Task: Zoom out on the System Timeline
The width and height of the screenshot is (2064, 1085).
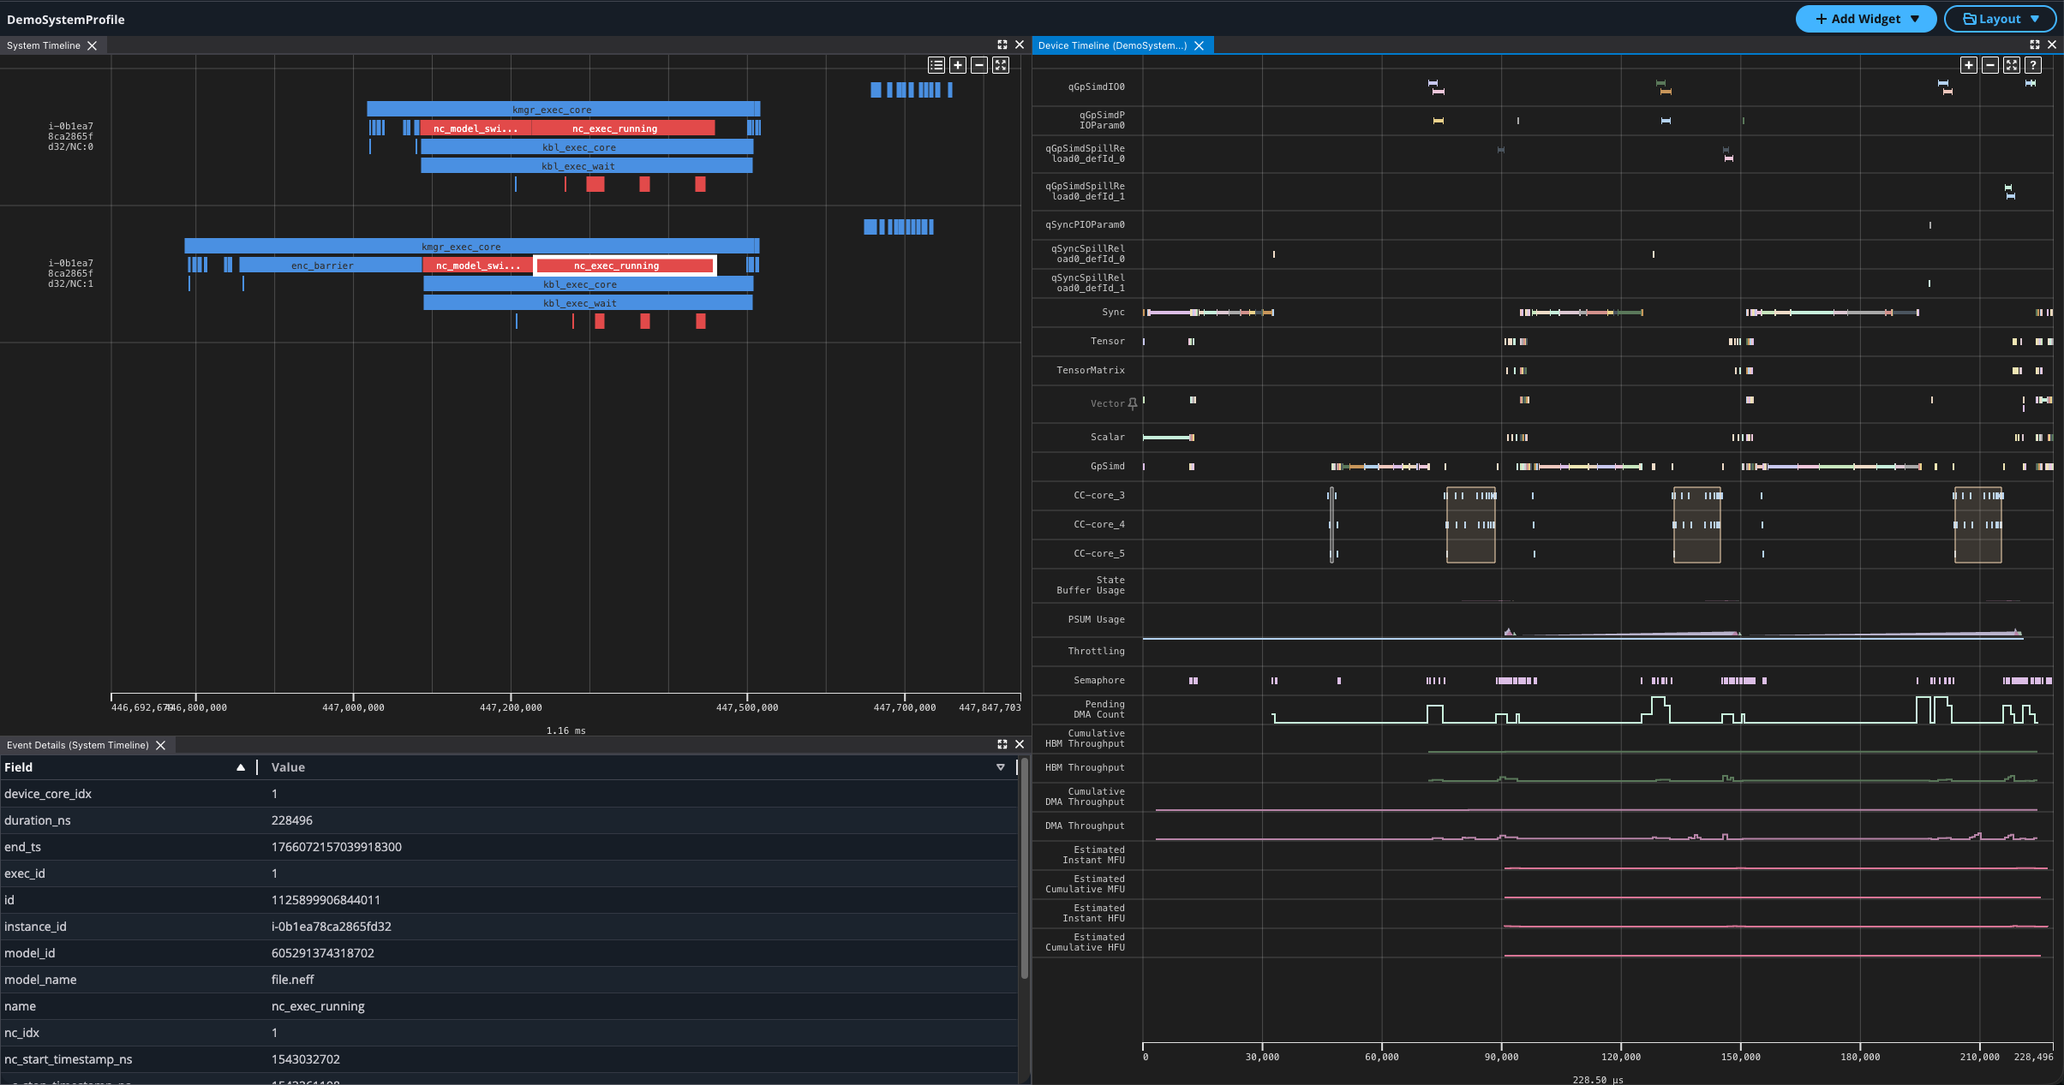Action: tap(979, 65)
